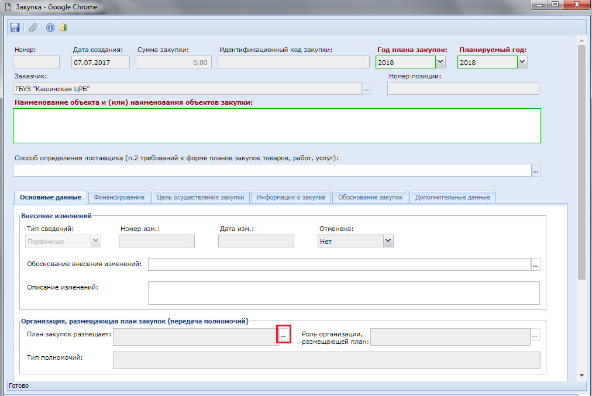Viewport: 592px width, 396px height.
Task: Click the Описание изменений text field
Action: (343, 293)
